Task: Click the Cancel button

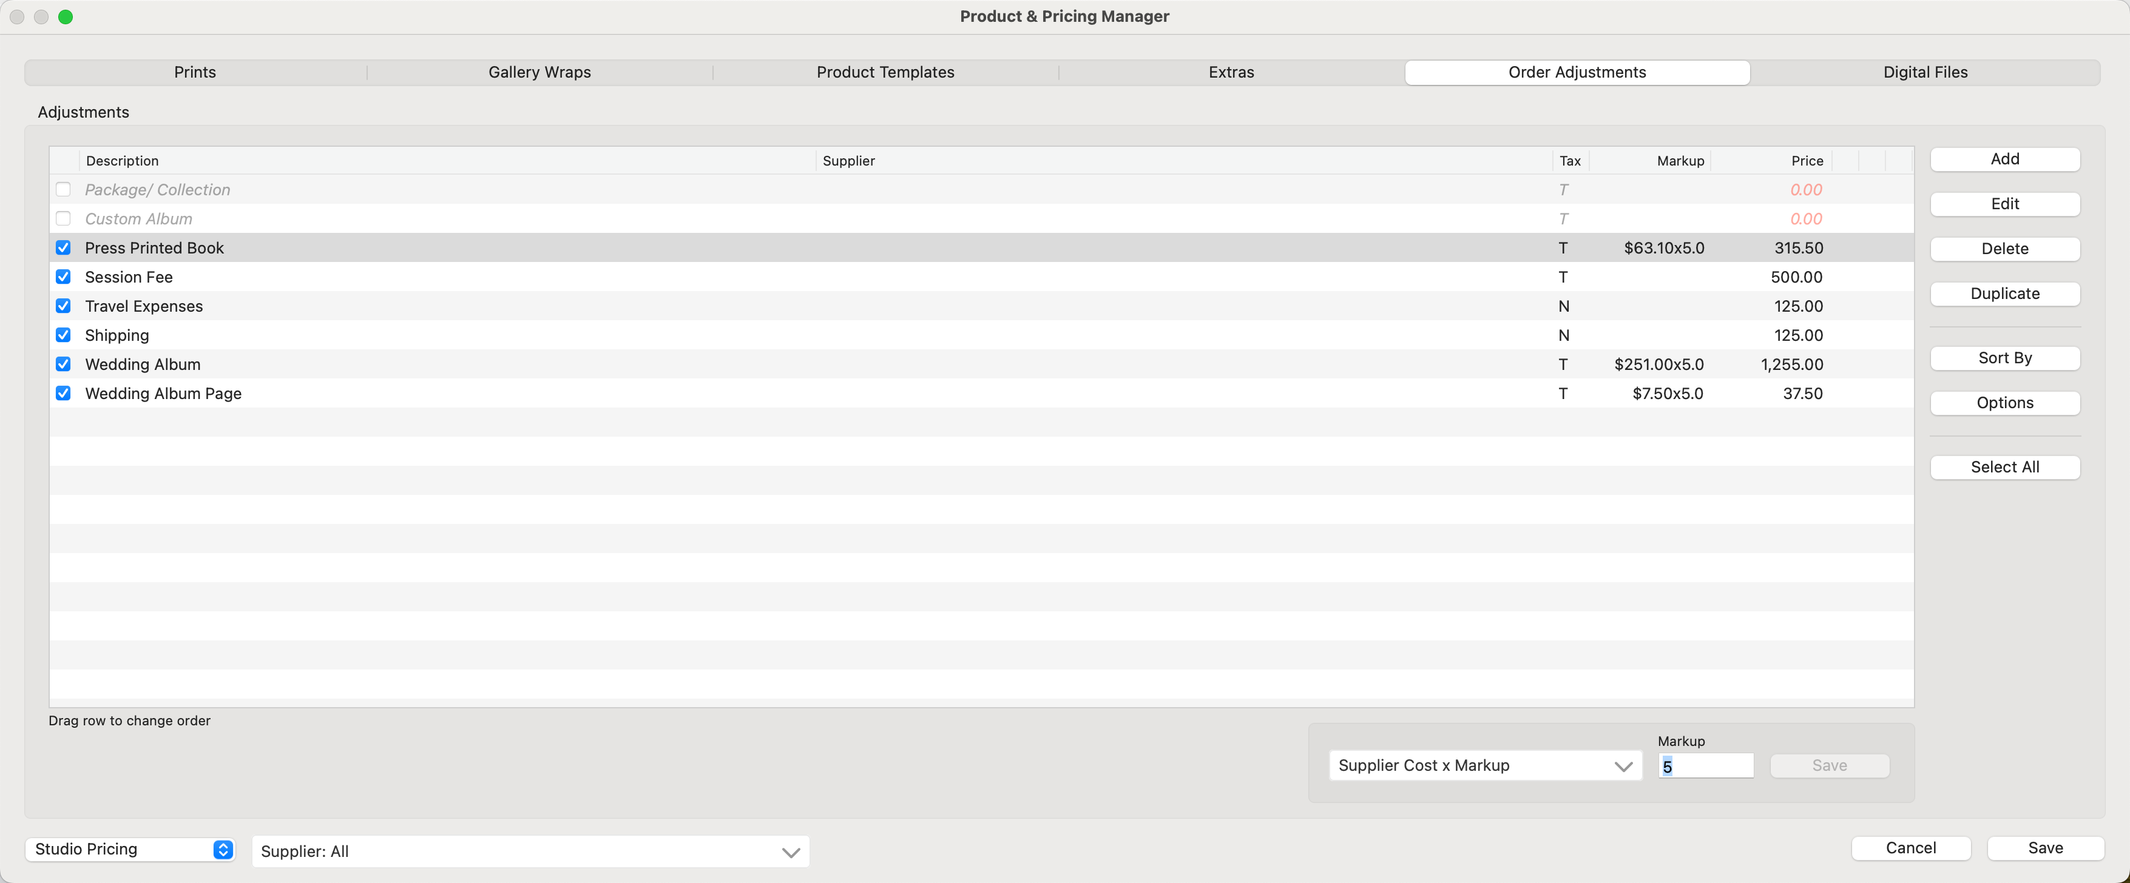Action: [x=1910, y=848]
